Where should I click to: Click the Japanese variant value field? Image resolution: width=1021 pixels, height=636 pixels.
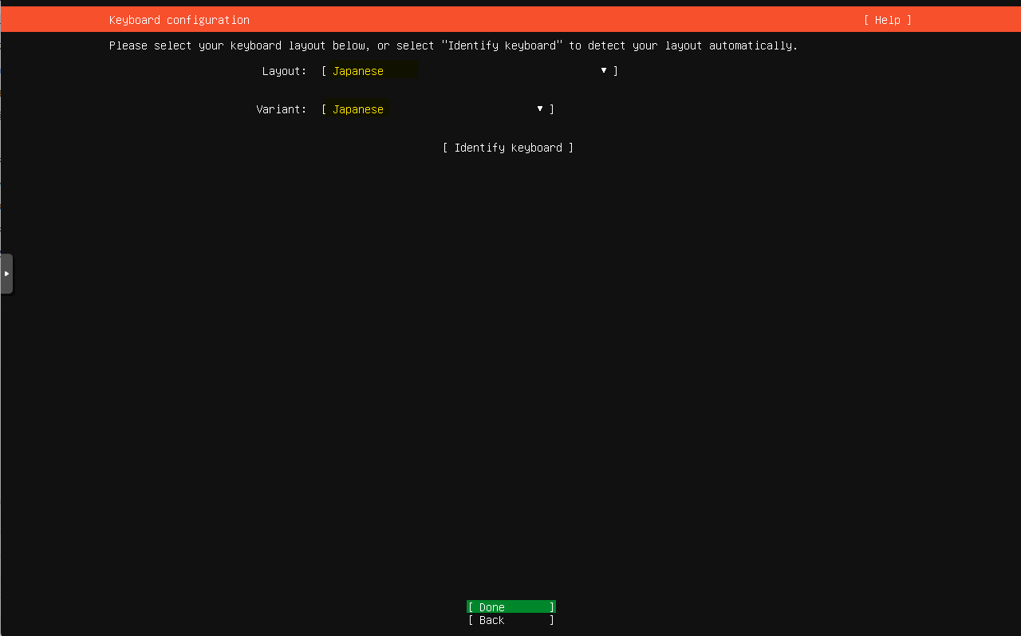point(357,109)
